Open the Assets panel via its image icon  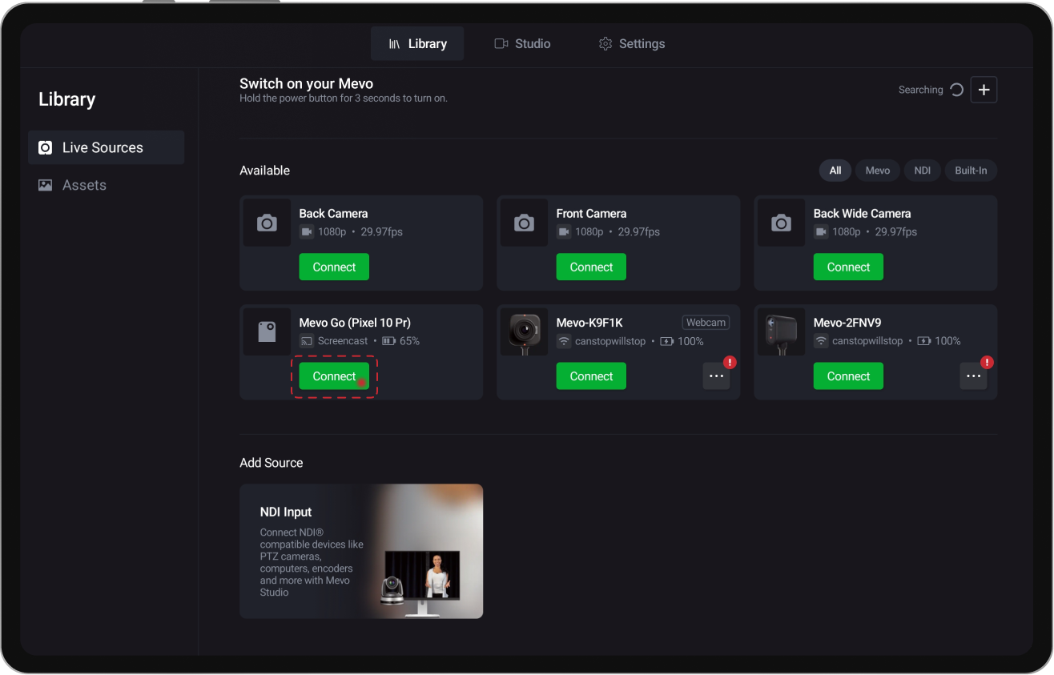pyautogui.click(x=46, y=185)
